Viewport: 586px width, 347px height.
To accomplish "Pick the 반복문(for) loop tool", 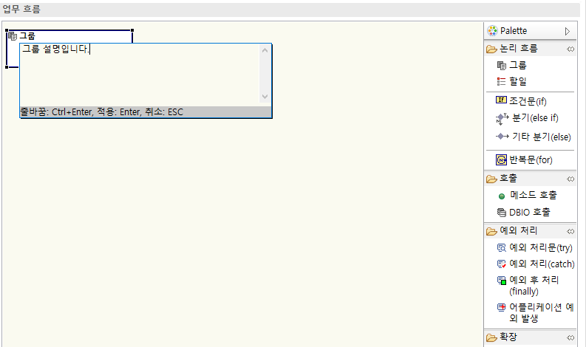I will pos(531,159).
